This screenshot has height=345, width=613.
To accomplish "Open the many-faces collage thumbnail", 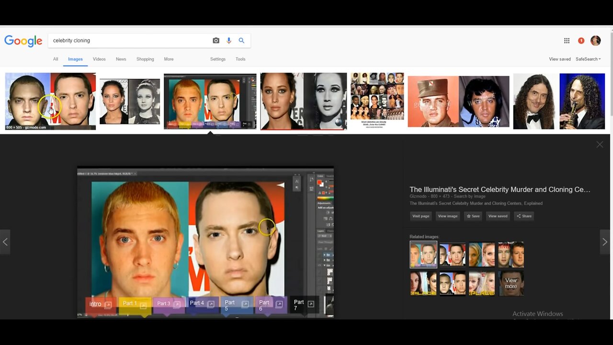I will point(377,100).
